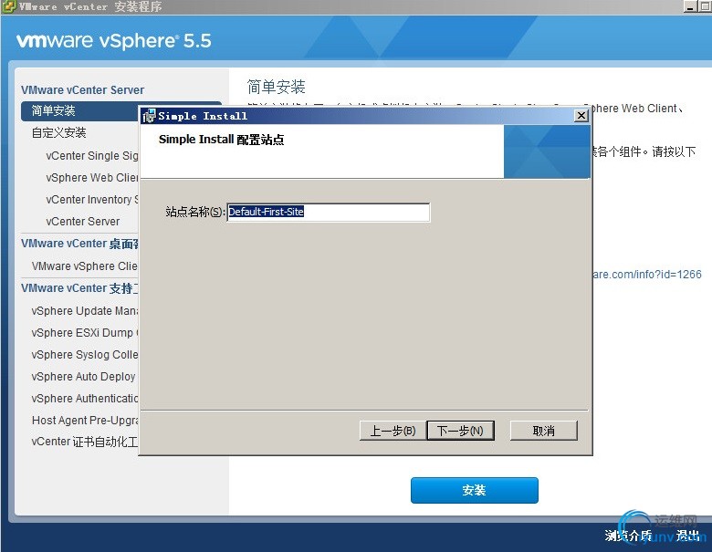Click the 上一步(B) back button

[x=393, y=431]
